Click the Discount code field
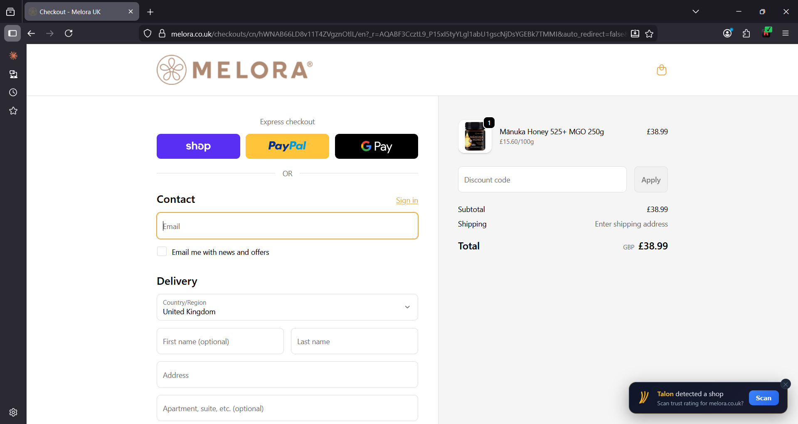798x424 pixels. click(x=542, y=180)
